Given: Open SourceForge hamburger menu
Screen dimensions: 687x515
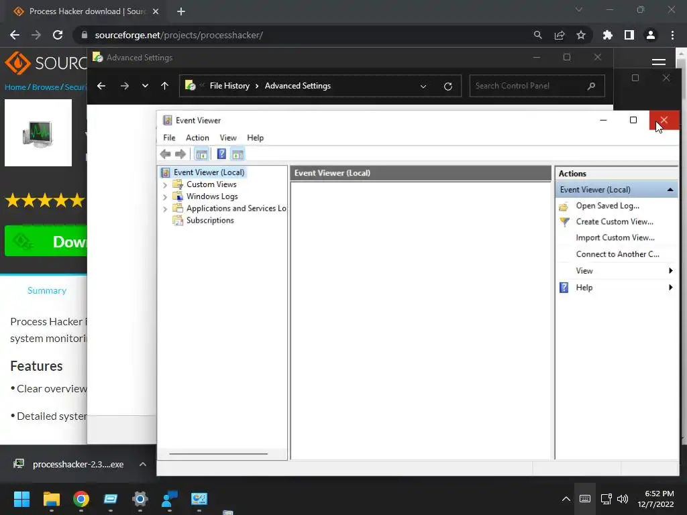Looking at the screenshot, I should click(x=659, y=62).
